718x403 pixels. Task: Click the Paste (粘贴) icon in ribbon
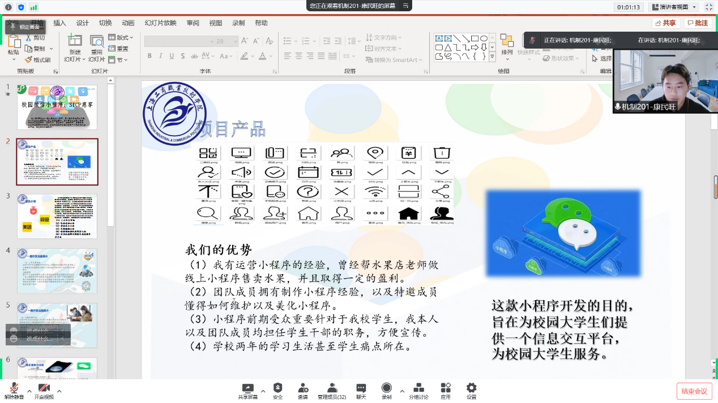pyautogui.click(x=13, y=40)
